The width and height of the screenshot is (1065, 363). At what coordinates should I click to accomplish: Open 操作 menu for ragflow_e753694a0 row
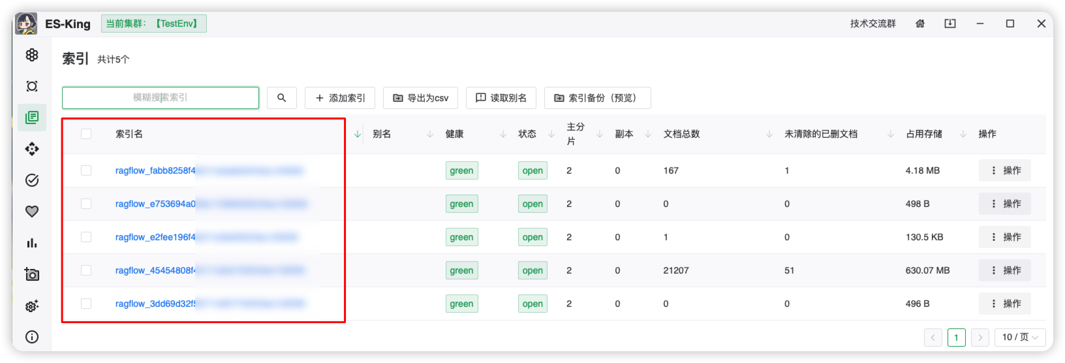pos(1005,204)
